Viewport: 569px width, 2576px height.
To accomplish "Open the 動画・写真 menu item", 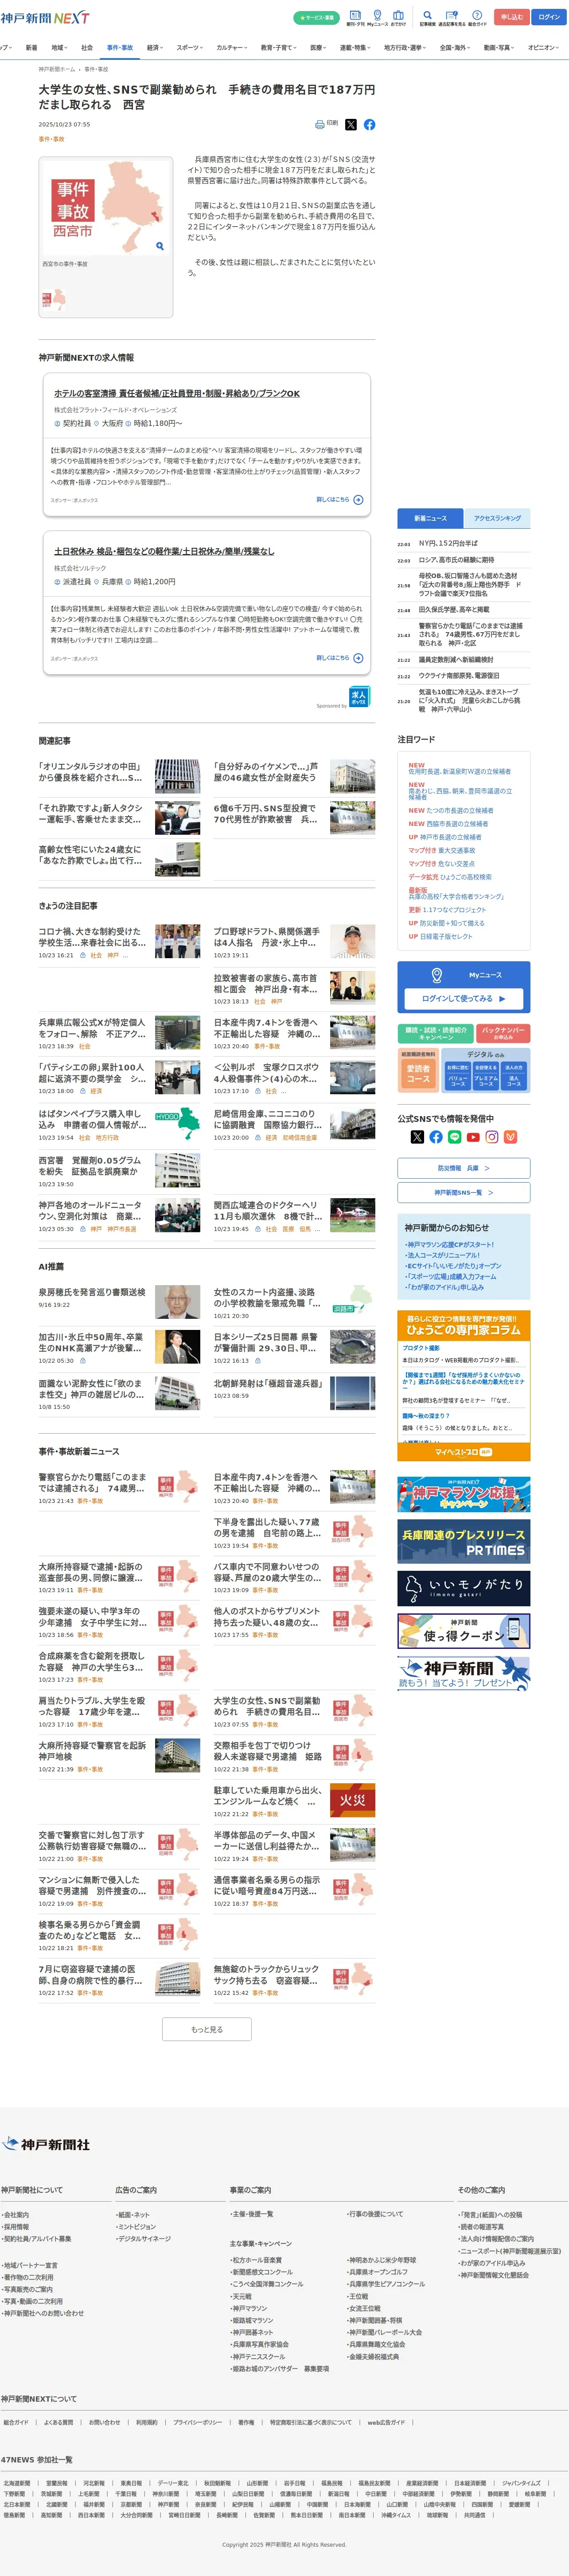I will (498, 47).
